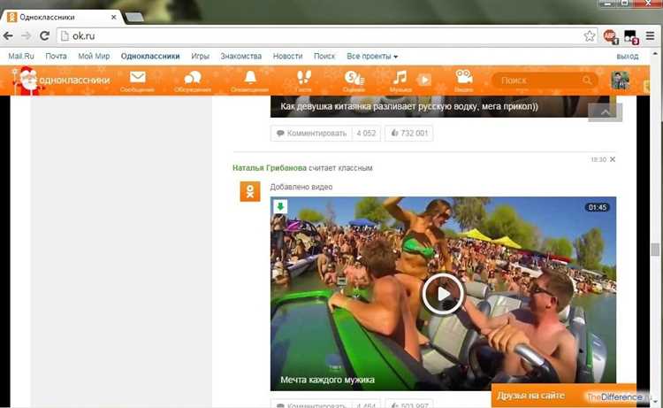Open Сообщения envelope icon
This screenshot has width=663, height=408.
137,79
